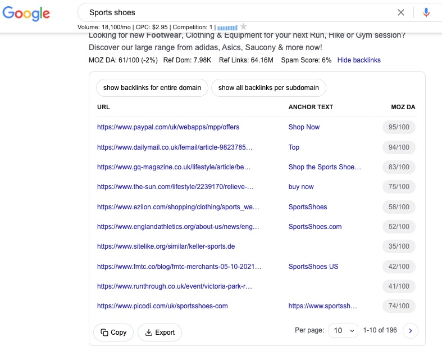Open the gq-magazine.co.uk lifestyle backlink
The width and height of the screenshot is (442, 364).
pos(174,167)
